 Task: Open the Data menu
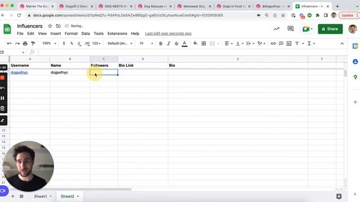pos(85,34)
